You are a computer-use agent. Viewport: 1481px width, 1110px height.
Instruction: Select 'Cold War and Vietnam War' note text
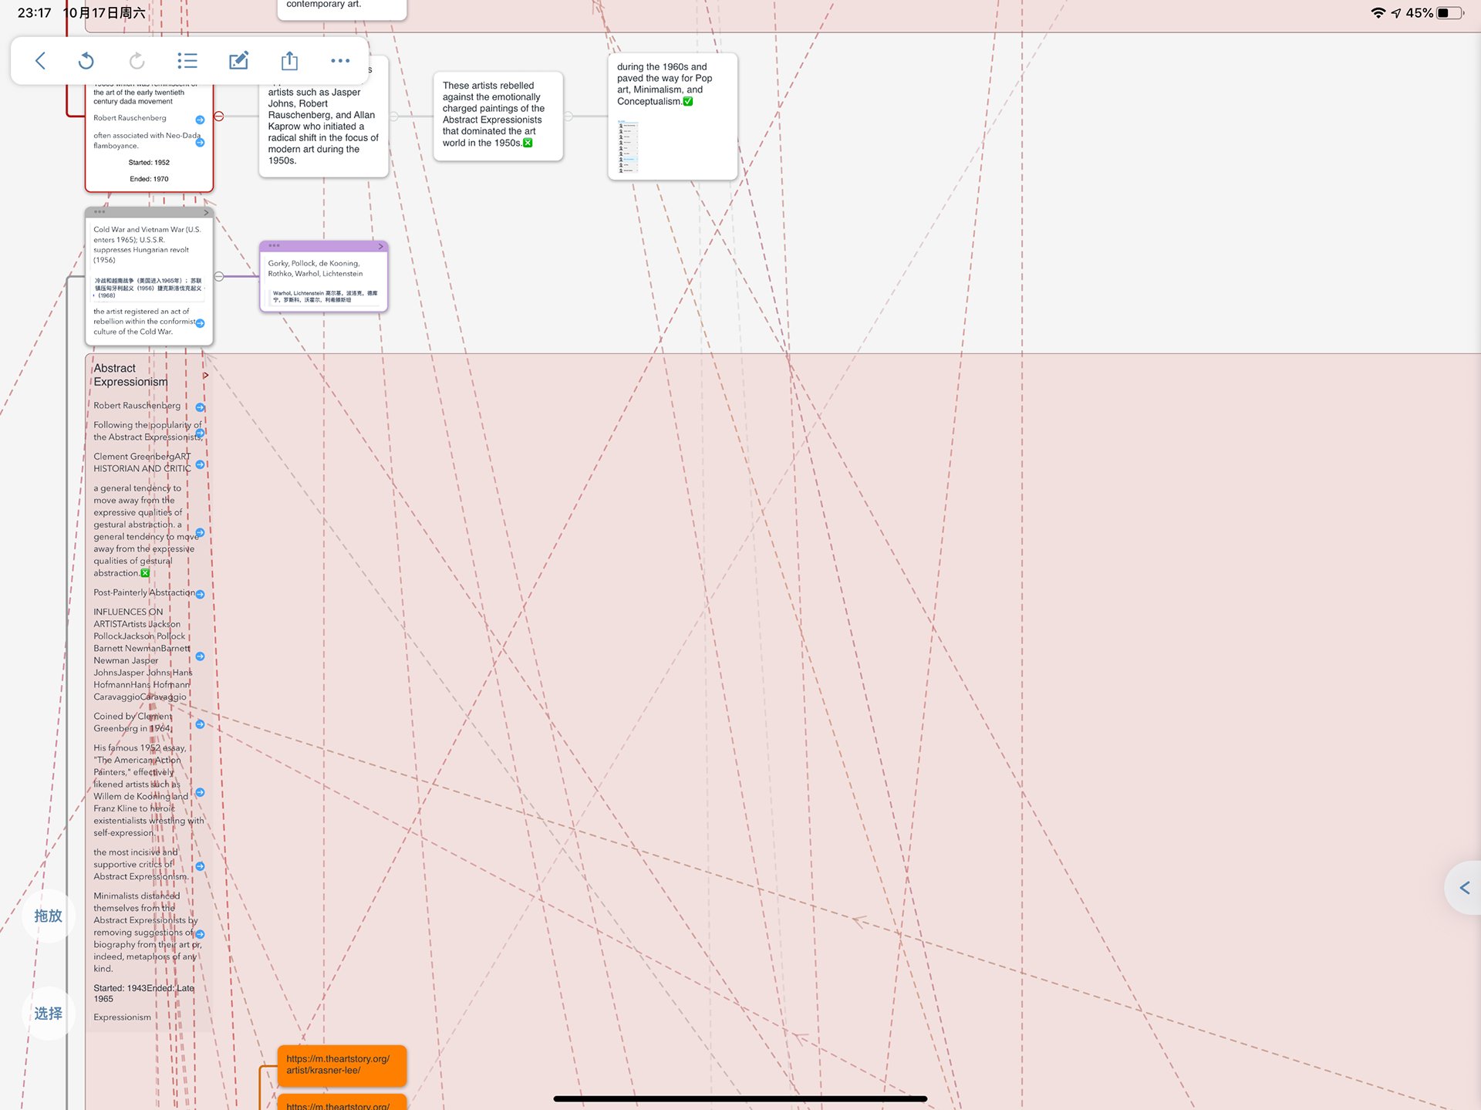[147, 245]
